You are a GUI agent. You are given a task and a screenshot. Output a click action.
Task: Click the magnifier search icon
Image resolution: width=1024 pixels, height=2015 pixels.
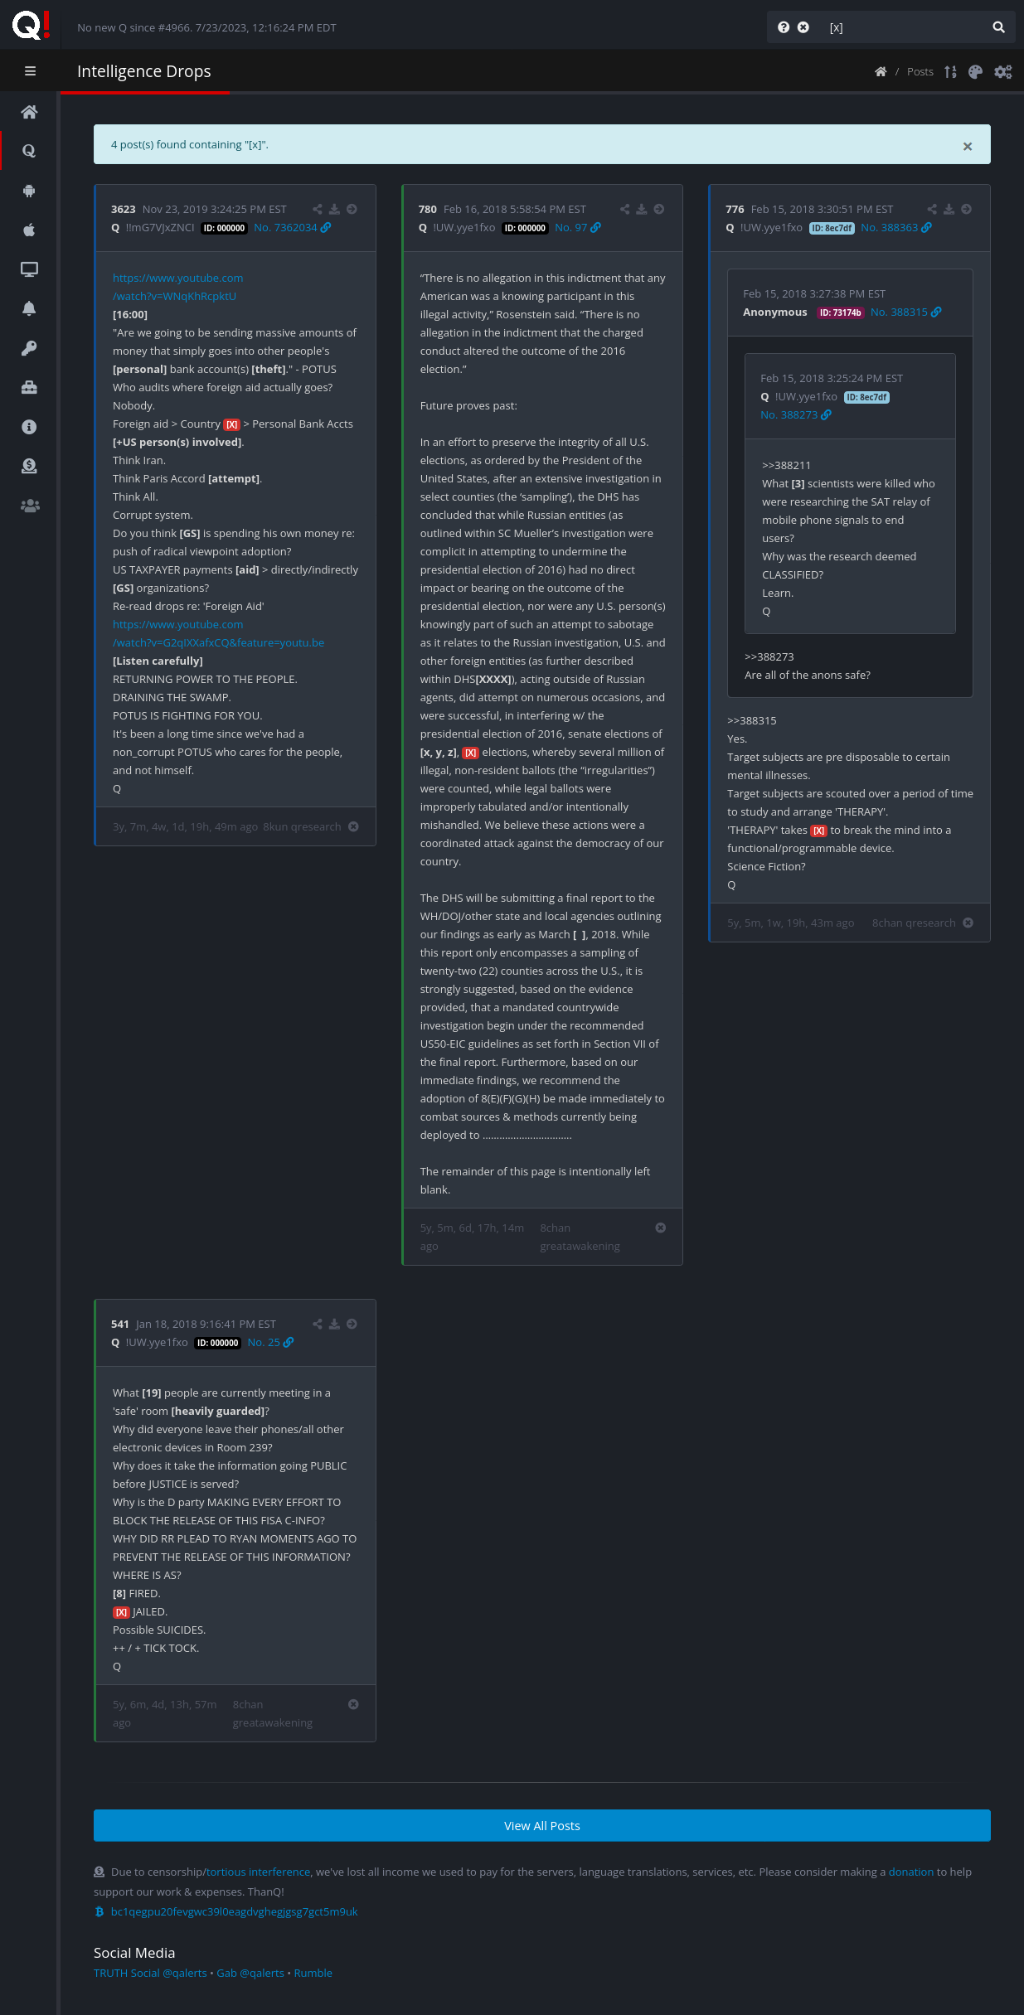pos(999,27)
